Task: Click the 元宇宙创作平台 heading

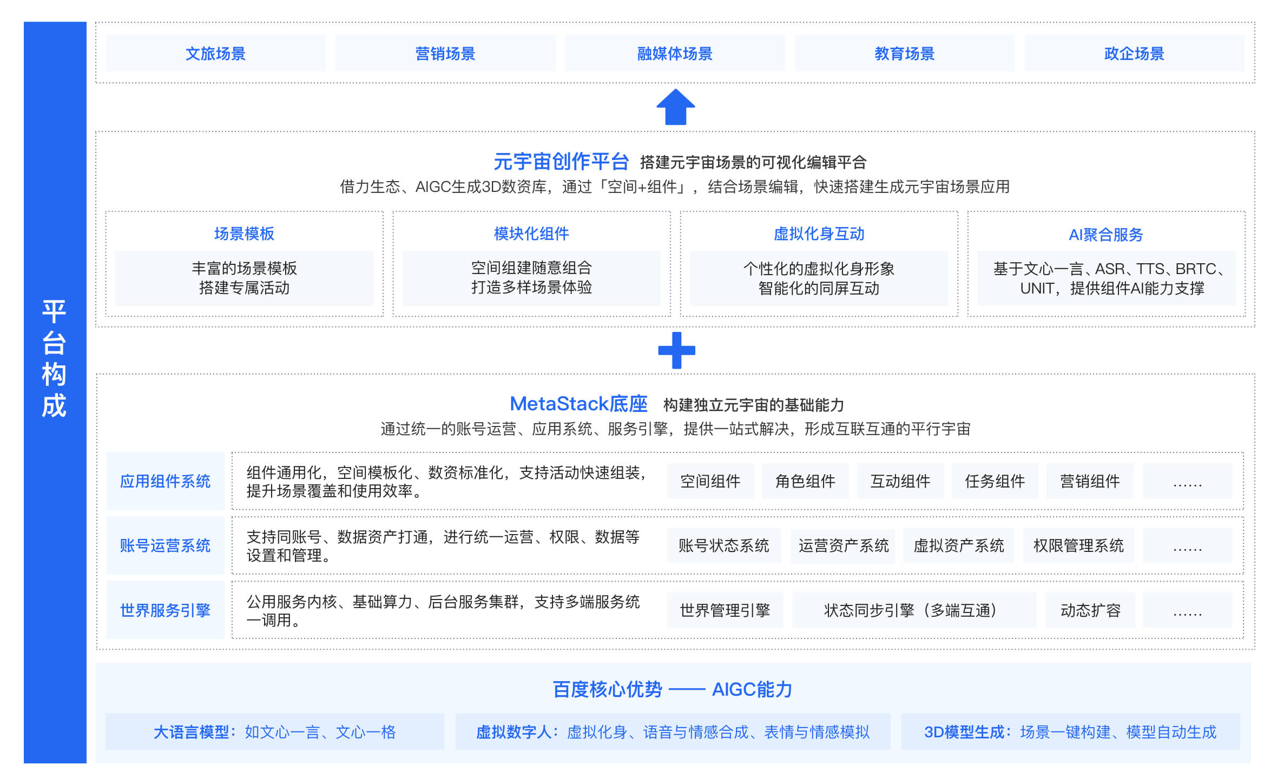Action: [x=561, y=161]
